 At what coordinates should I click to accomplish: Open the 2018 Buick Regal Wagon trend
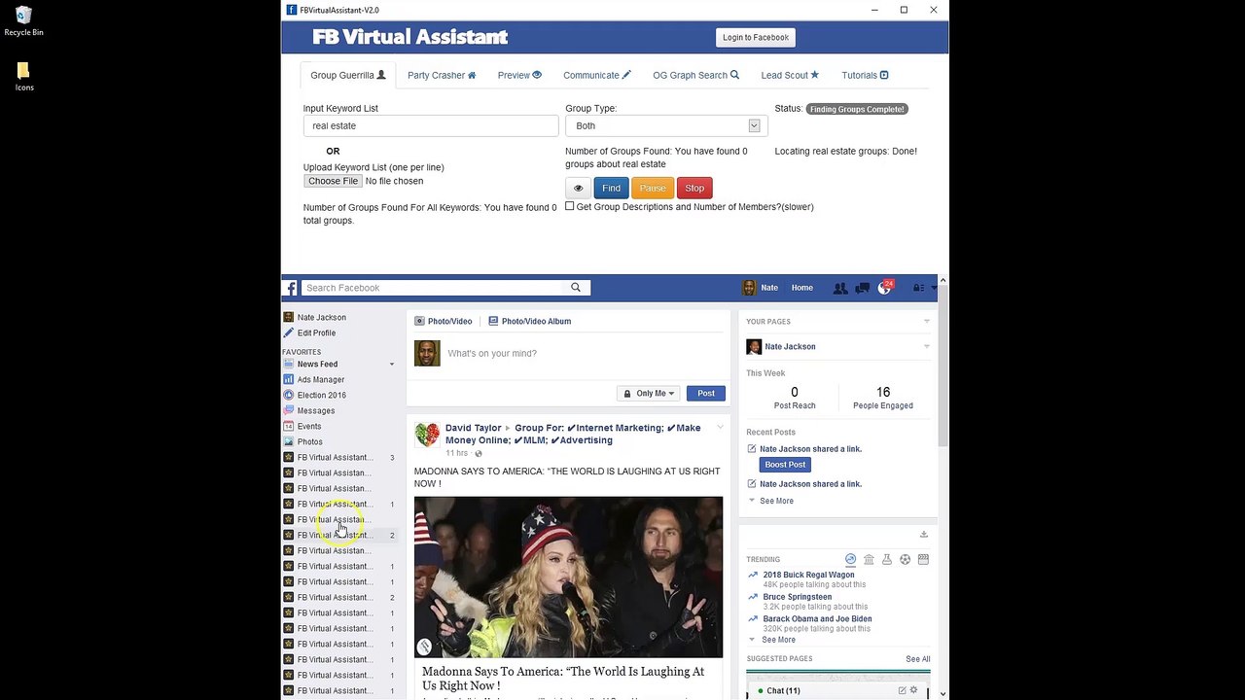pyautogui.click(x=808, y=575)
